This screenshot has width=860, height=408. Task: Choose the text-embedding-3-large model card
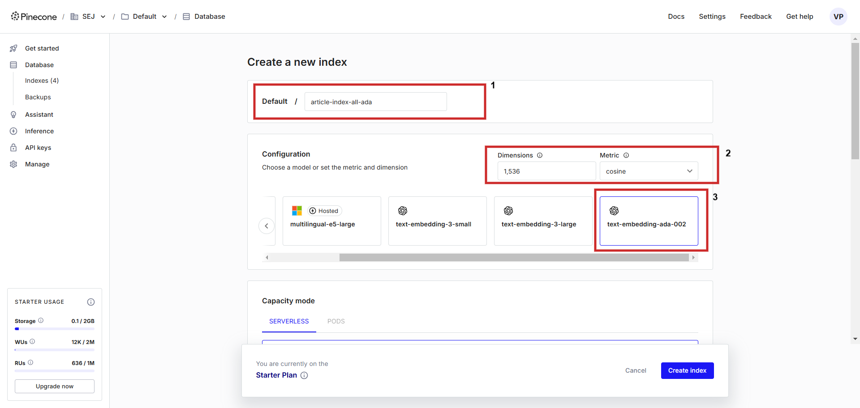point(543,221)
